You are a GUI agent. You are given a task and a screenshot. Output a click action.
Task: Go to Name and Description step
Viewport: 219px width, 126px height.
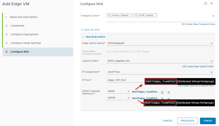coord(23,17)
